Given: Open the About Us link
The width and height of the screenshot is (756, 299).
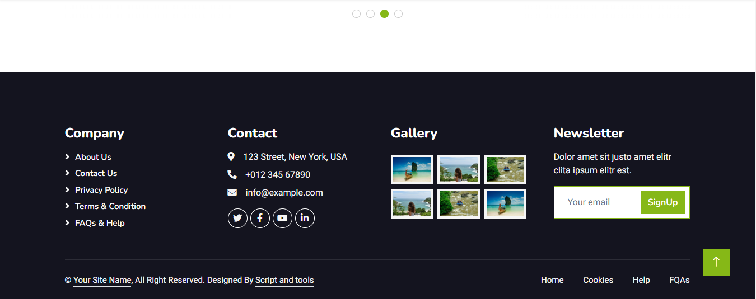Looking at the screenshot, I should 93,157.
